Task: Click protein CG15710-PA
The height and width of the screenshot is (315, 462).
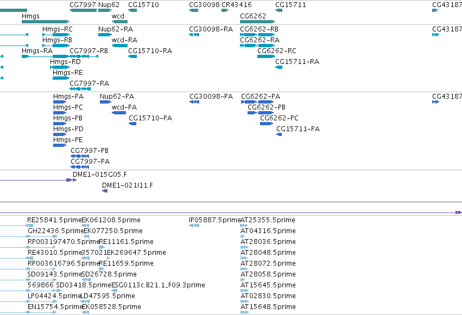Action: pyautogui.click(x=132, y=124)
